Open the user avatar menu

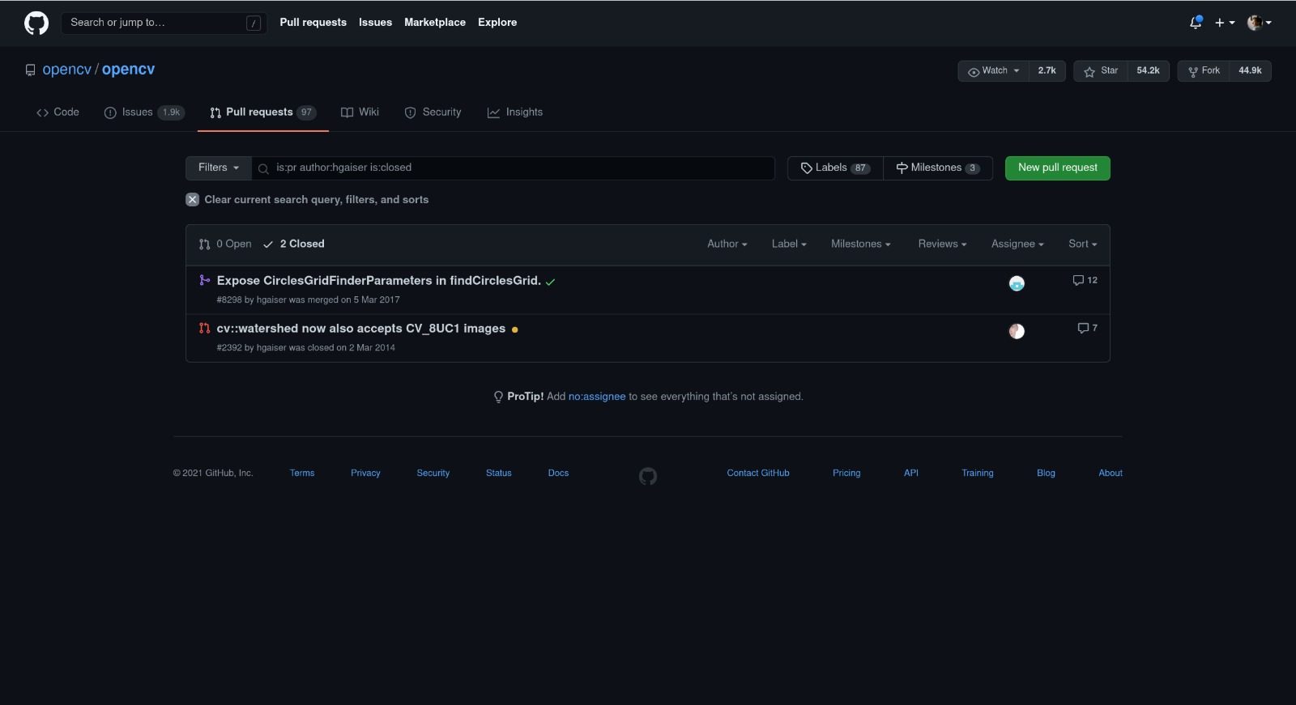(1260, 23)
